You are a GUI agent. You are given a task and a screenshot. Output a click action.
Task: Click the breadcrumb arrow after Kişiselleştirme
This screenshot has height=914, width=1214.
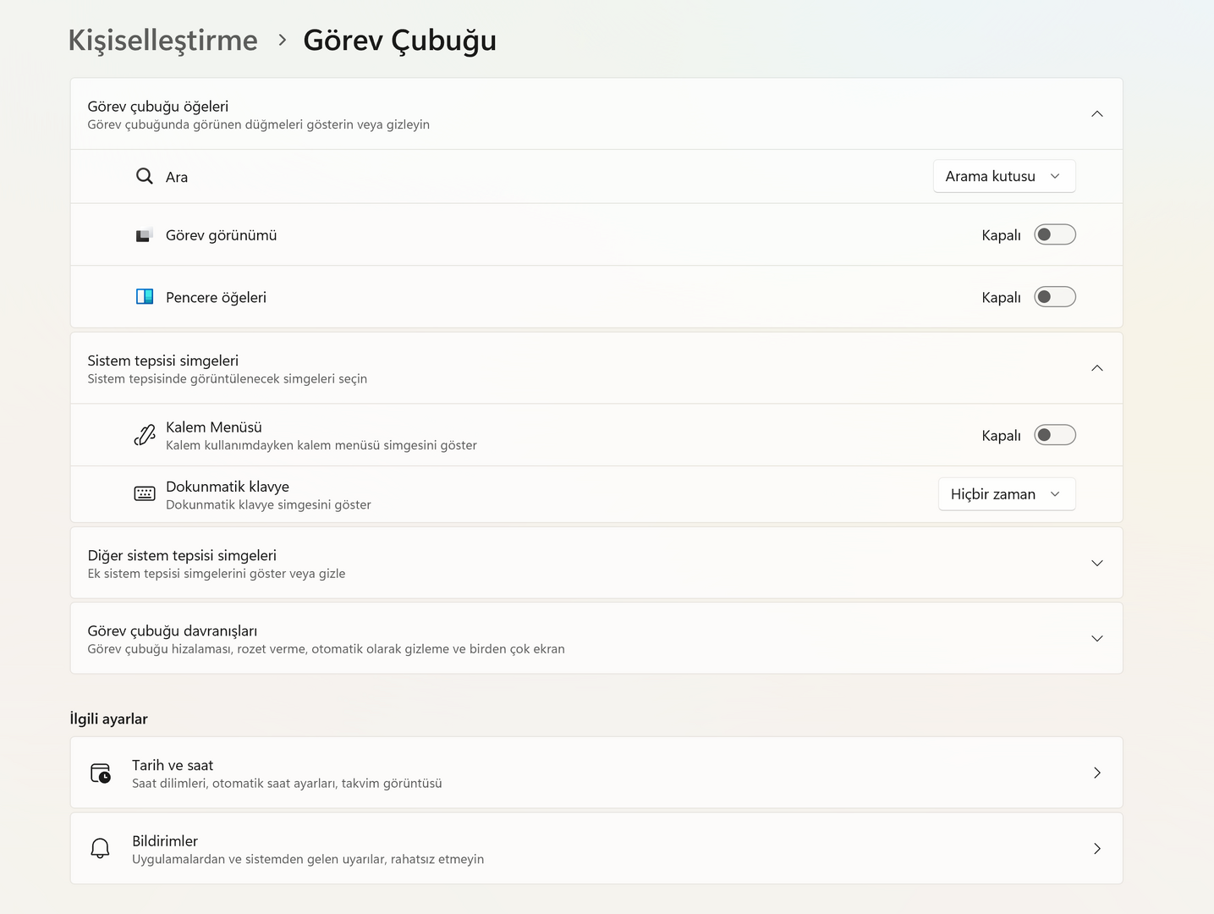tap(282, 40)
